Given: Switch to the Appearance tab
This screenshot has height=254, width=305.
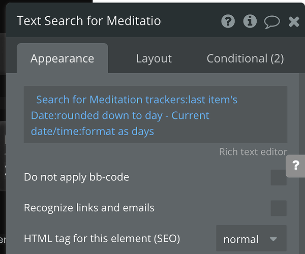Looking at the screenshot, I should pyautogui.click(x=62, y=58).
